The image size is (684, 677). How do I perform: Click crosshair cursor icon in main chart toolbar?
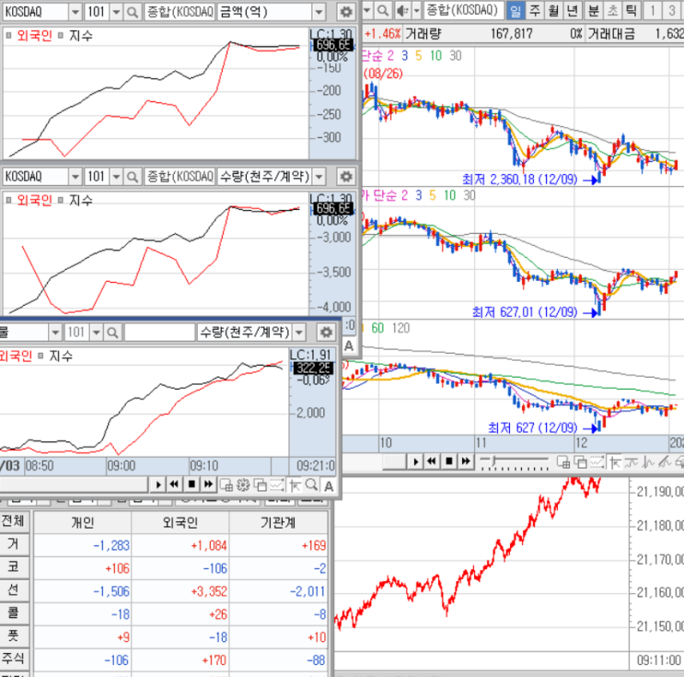tap(615, 461)
